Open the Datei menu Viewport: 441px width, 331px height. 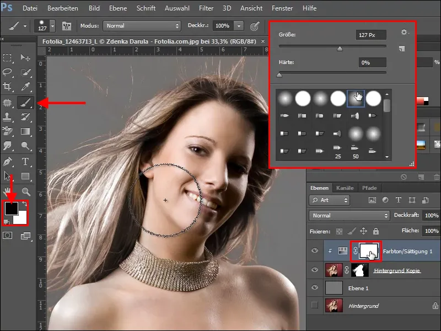tap(30, 8)
